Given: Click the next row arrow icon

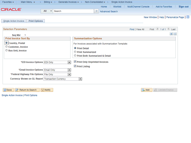Looking at the screenshot, I should pyautogui.click(x=169, y=29).
